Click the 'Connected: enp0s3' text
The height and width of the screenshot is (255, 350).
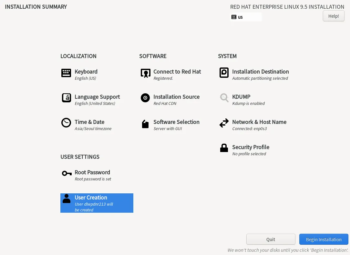[249, 129]
